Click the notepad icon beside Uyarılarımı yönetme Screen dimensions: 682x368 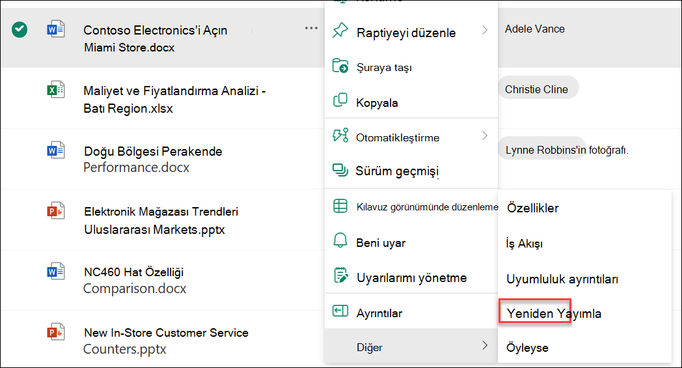340,276
